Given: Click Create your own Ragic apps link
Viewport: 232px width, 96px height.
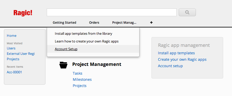Looking at the screenshot, I should [182, 59].
